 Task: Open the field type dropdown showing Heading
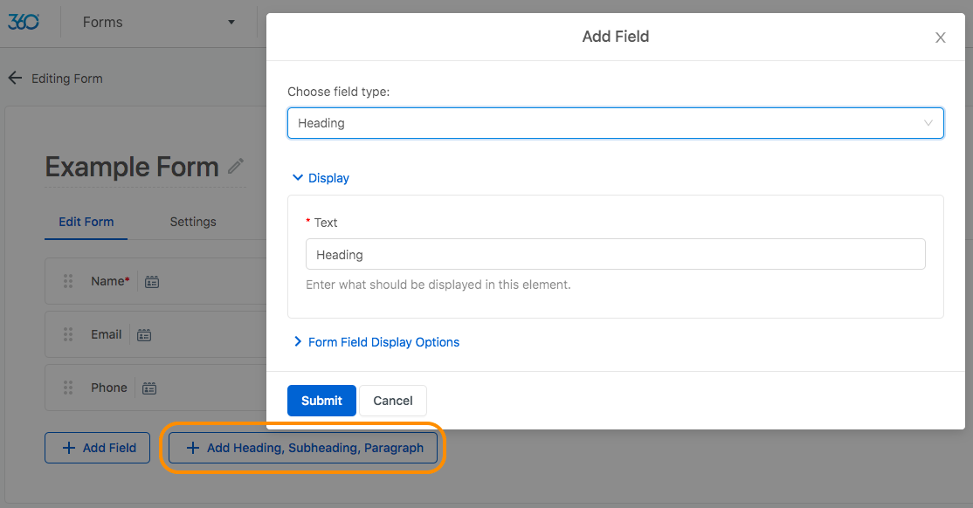(x=615, y=123)
